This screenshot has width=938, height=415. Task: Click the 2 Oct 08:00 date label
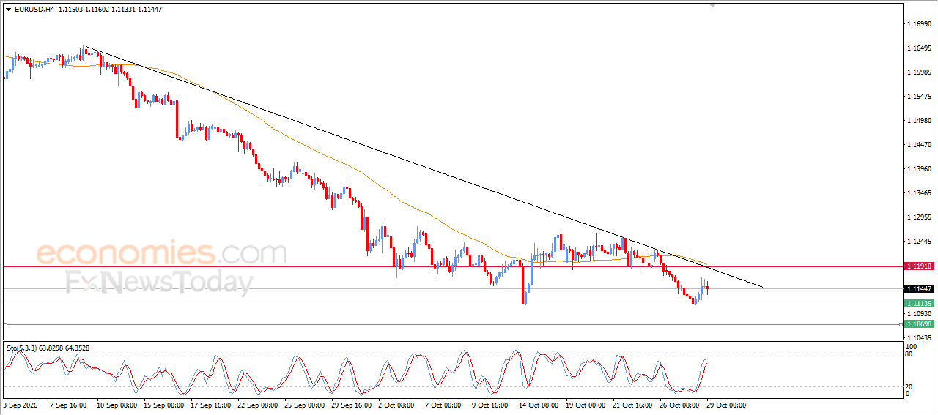point(397,405)
